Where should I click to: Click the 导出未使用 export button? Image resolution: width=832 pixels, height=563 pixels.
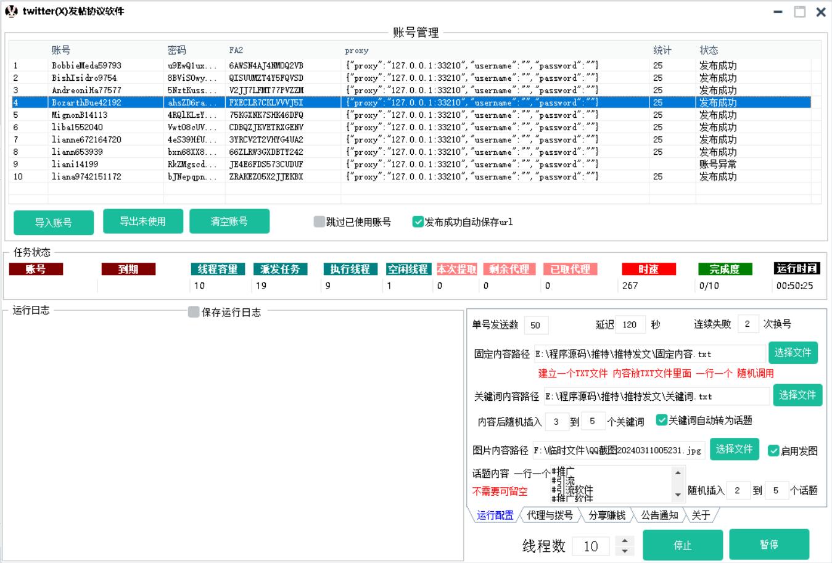142,221
